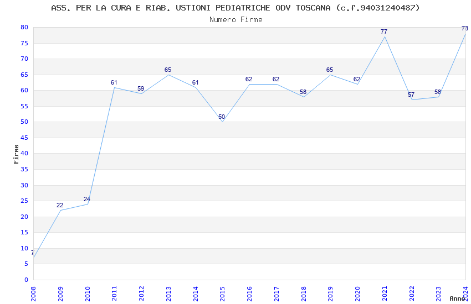
Task: Click the chart title with c.f.94031240487
Action: click(235, 8)
